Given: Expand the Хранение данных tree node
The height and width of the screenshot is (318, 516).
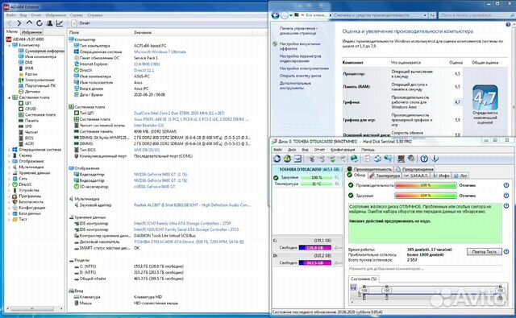Looking at the screenshot, I should [x=9, y=173].
